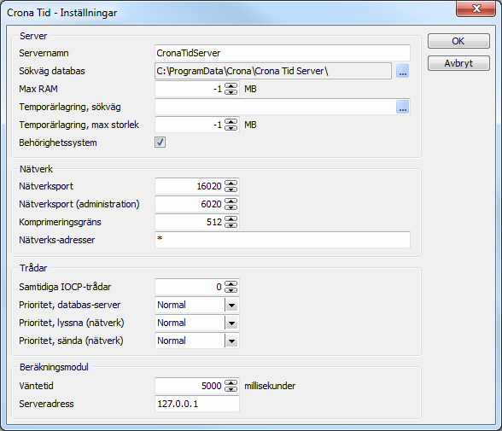This screenshot has width=502, height=431.
Task: Decrease the Nätverksport (administration) value
Action: pyautogui.click(x=231, y=207)
